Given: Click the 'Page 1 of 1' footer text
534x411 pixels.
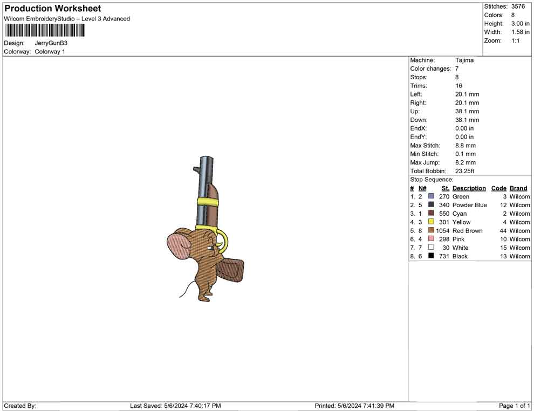Looking at the screenshot, I should tap(514, 406).
